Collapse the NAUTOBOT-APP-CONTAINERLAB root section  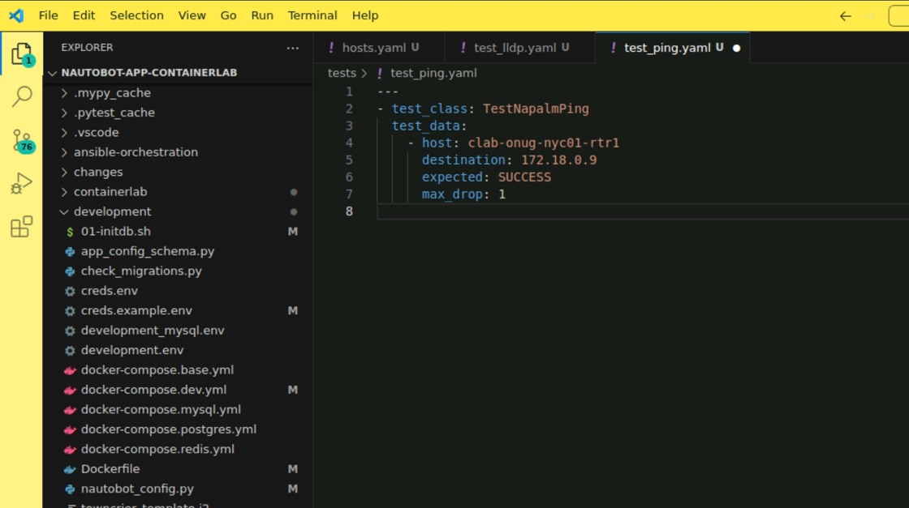click(x=149, y=73)
